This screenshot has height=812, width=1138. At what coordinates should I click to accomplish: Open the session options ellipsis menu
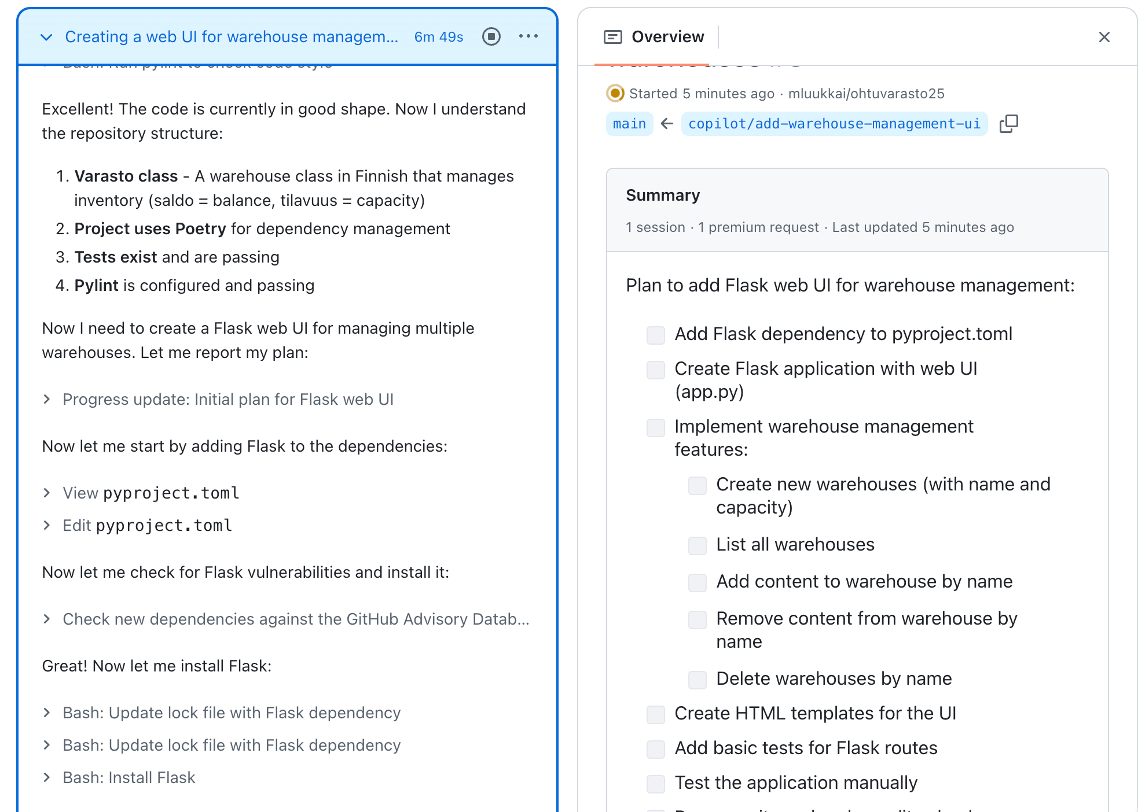pyautogui.click(x=528, y=36)
